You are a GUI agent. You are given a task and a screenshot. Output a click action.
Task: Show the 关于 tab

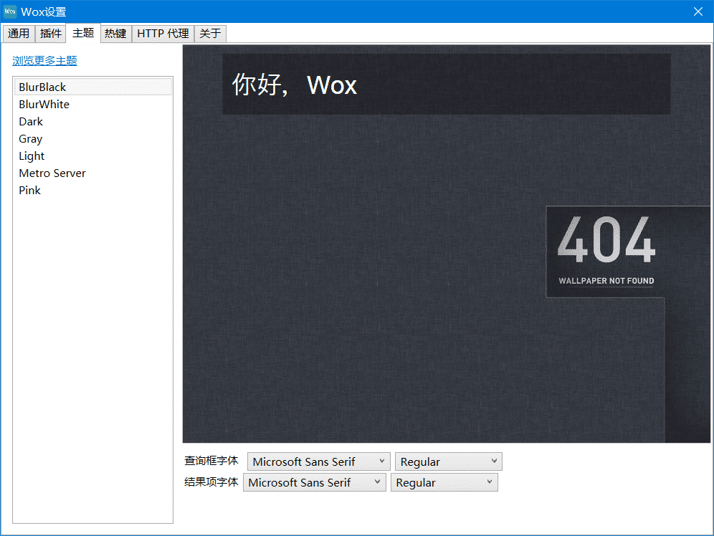point(210,34)
